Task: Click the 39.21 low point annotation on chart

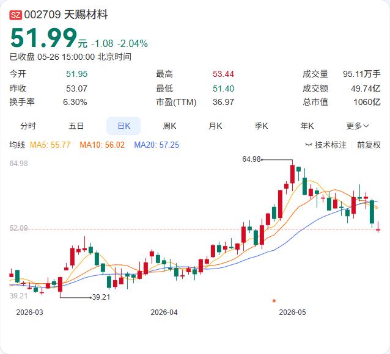Action: coord(101,297)
